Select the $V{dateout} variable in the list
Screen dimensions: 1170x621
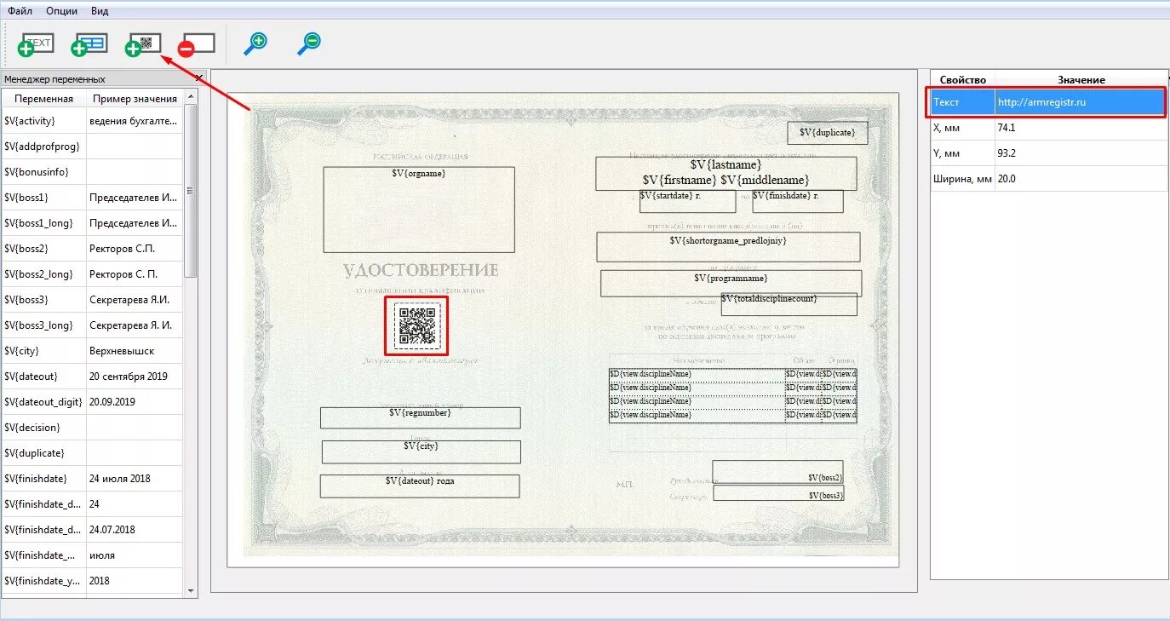click(x=43, y=377)
